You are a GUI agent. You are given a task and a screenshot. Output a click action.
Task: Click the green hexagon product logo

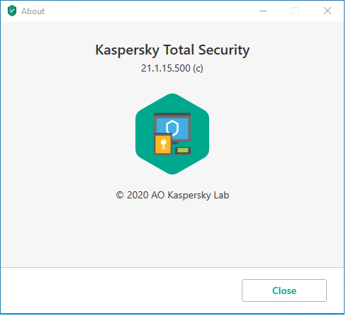[x=172, y=134]
